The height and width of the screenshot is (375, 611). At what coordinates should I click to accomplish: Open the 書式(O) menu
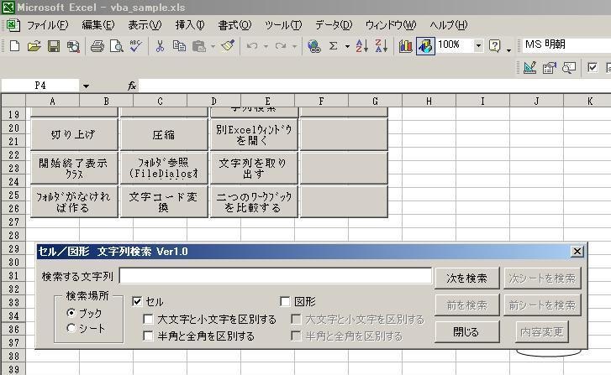pyautogui.click(x=234, y=25)
